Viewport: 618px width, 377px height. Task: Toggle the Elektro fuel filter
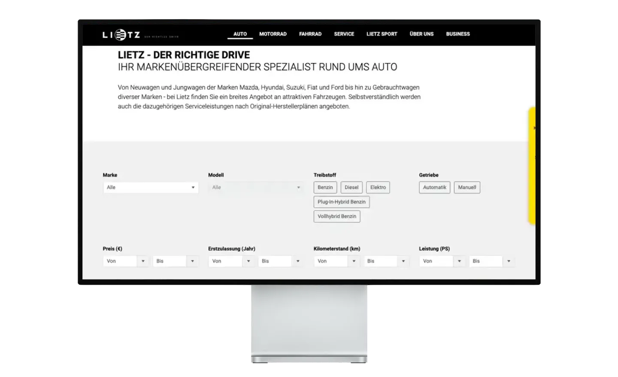tap(378, 188)
